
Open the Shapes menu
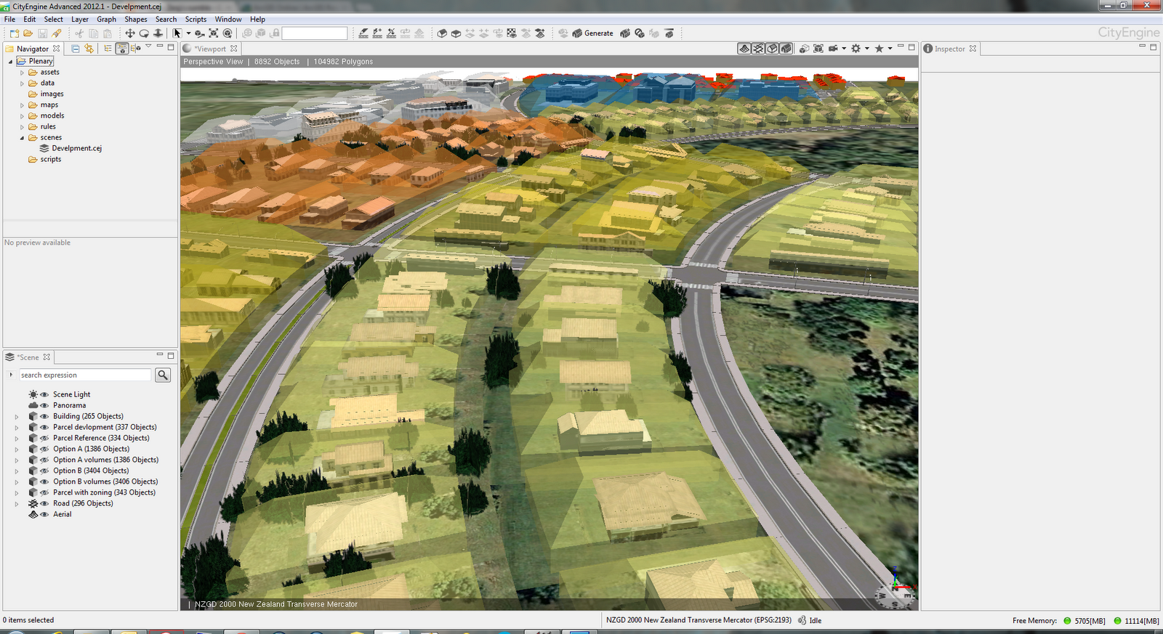coord(136,20)
